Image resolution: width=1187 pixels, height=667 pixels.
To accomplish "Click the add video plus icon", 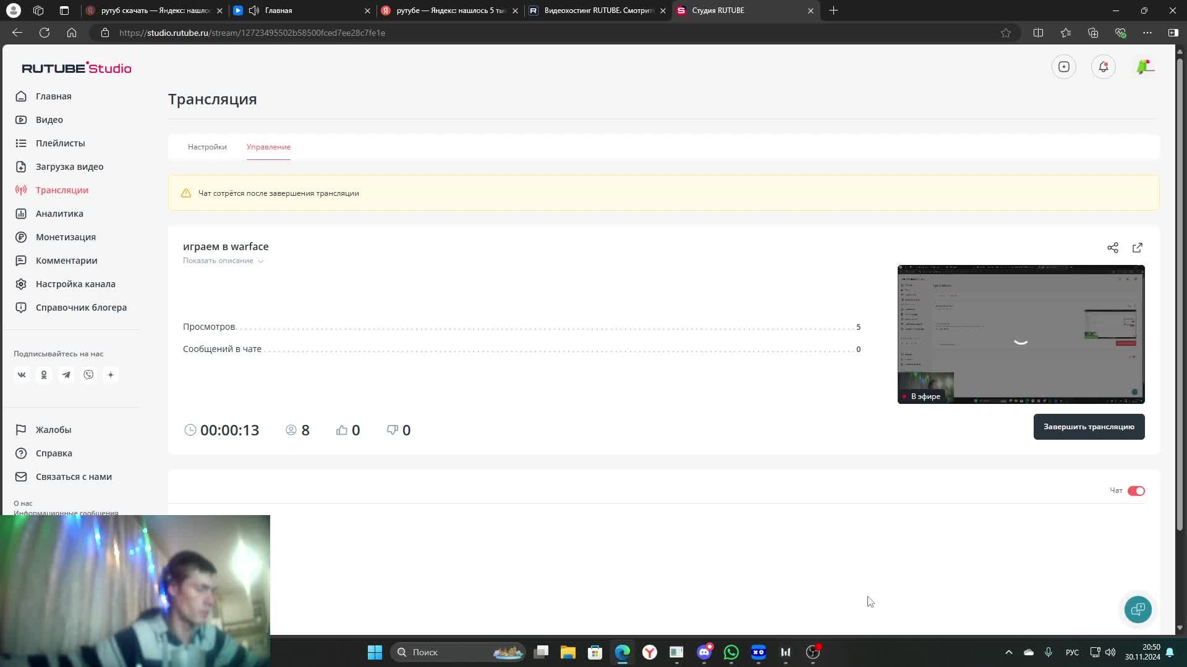I will [x=1064, y=67].
